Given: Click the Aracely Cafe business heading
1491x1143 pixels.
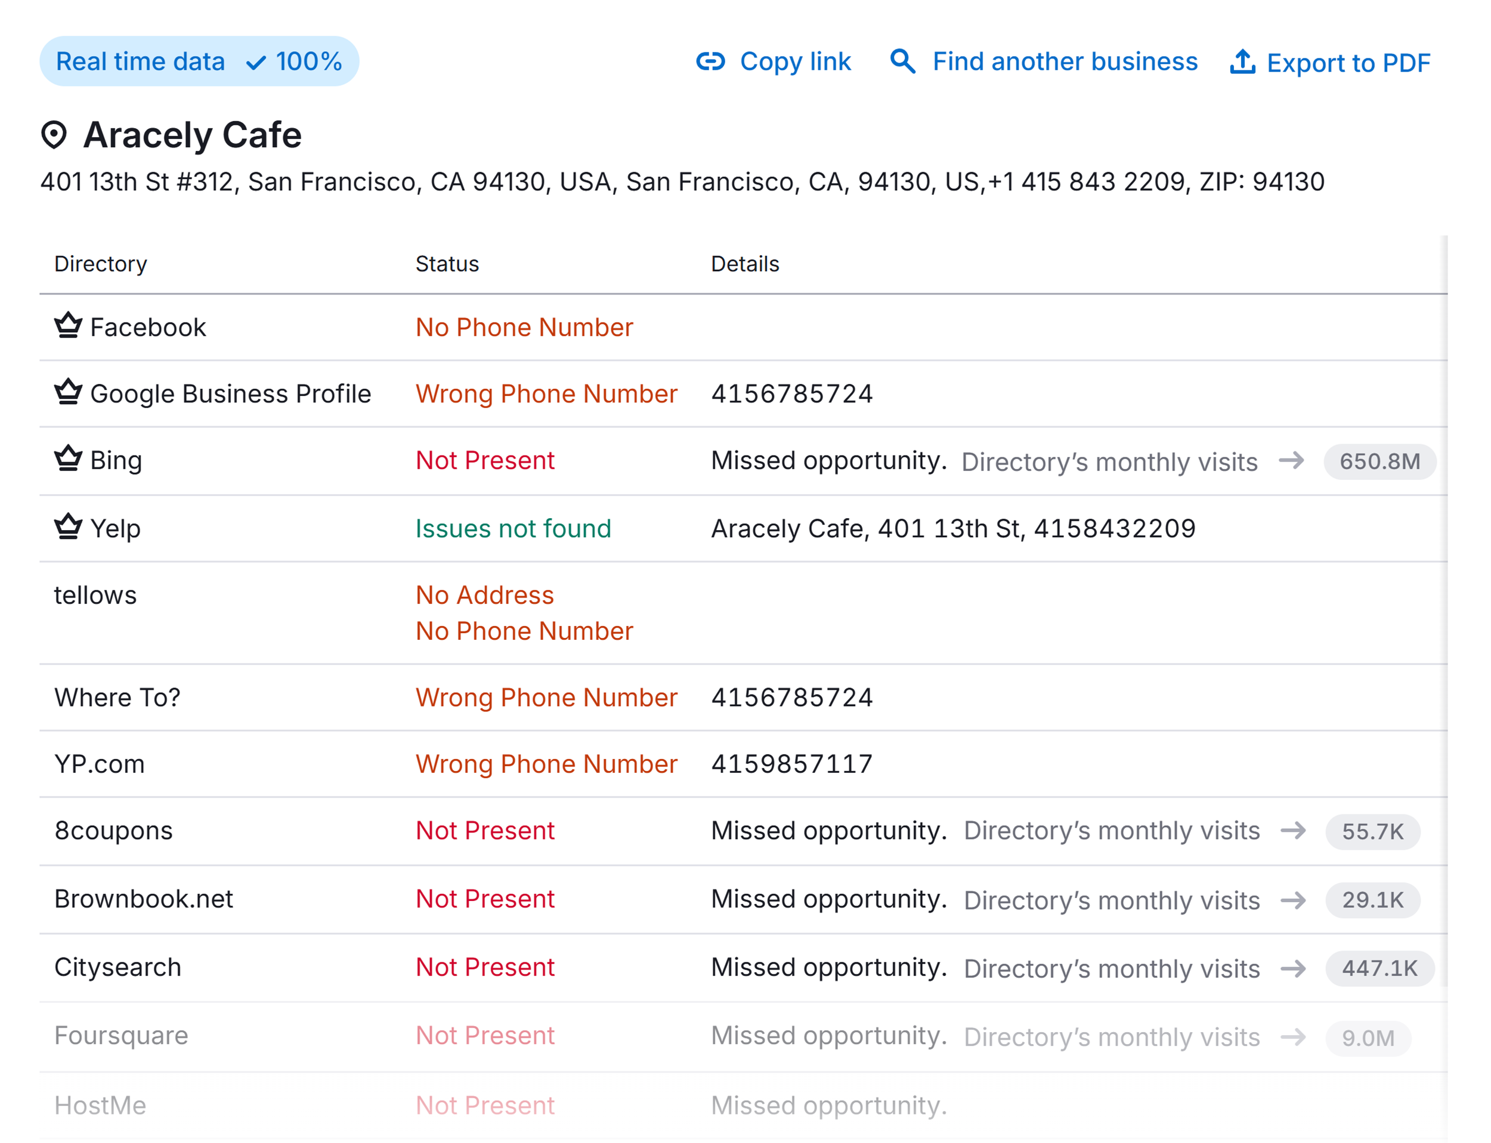Looking at the screenshot, I should click(193, 135).
